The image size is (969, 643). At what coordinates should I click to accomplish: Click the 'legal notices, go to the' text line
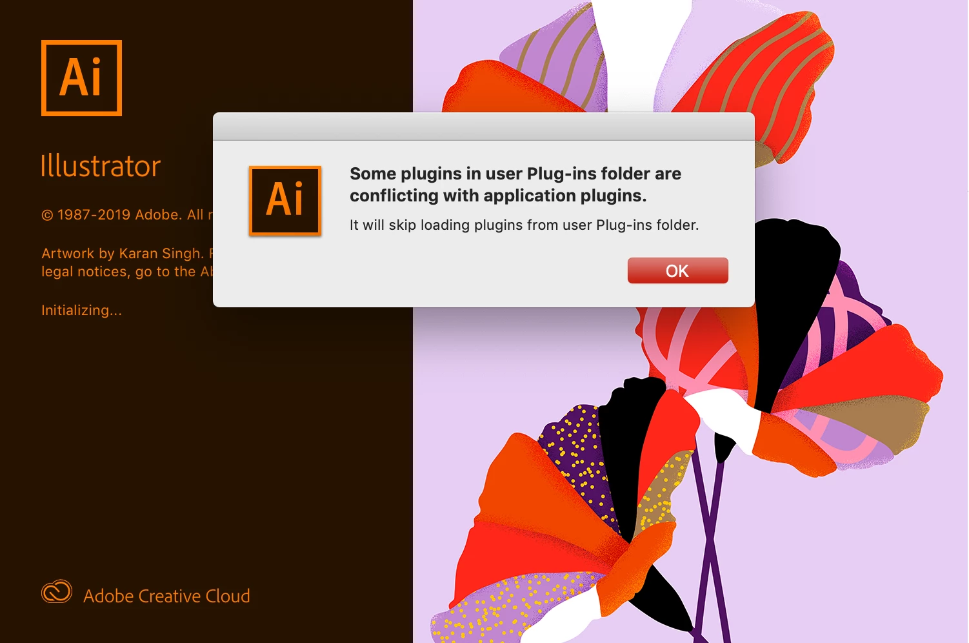pyautogui.click(x=127, y=272)
